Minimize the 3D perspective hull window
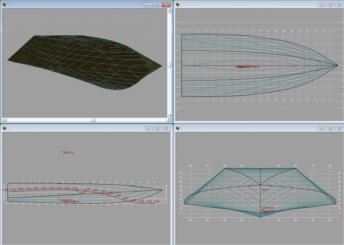The image size is (344, 245). [x=148, y=5]
